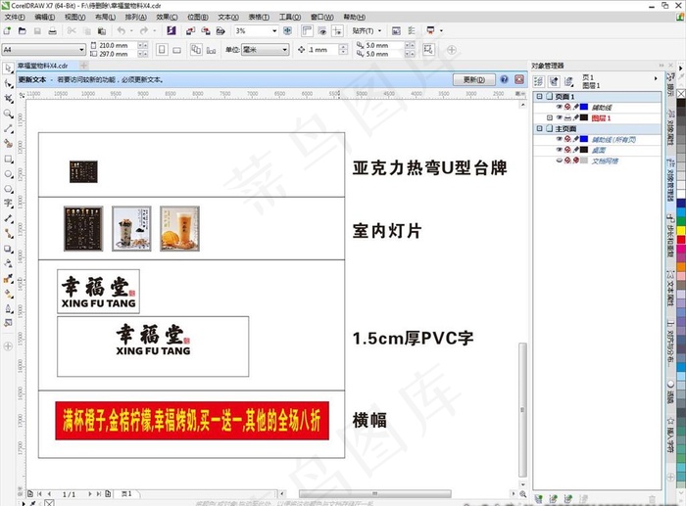Open the 工具(O) menu
Image resolution: width=686 pixels, height=506 pixels.
(x=290, y=17)
